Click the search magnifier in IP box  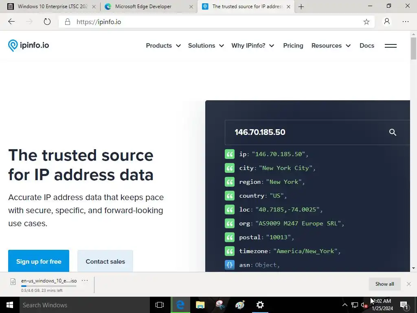(393, 132)
